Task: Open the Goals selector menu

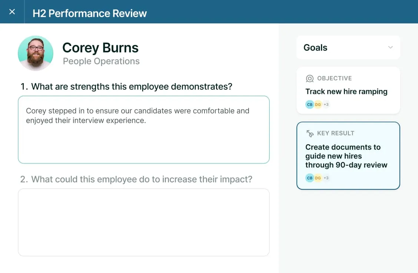Action: click(348, 47)
